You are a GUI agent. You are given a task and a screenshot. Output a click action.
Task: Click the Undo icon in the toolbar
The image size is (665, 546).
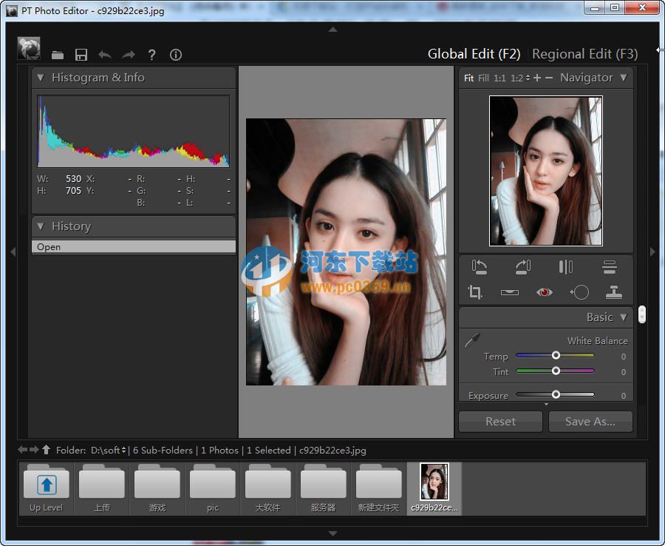tap(104, 54)
